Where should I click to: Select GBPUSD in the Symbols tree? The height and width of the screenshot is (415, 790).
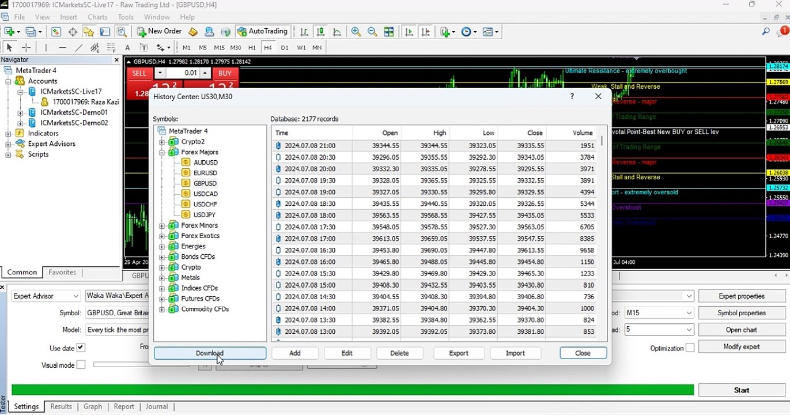205,183
